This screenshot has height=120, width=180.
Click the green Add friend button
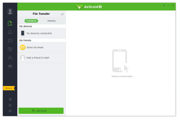(x=41, y=111)
